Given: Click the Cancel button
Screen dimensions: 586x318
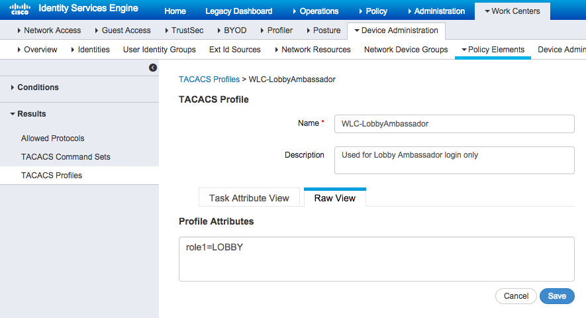Looking at the screenshot, I should tap(516, 296).
